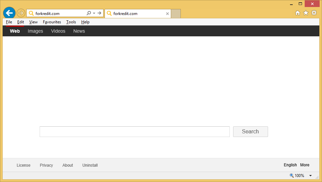This screenshot has width=322, height=182.
Task: Switch to the News search tab
Action: 79,31
